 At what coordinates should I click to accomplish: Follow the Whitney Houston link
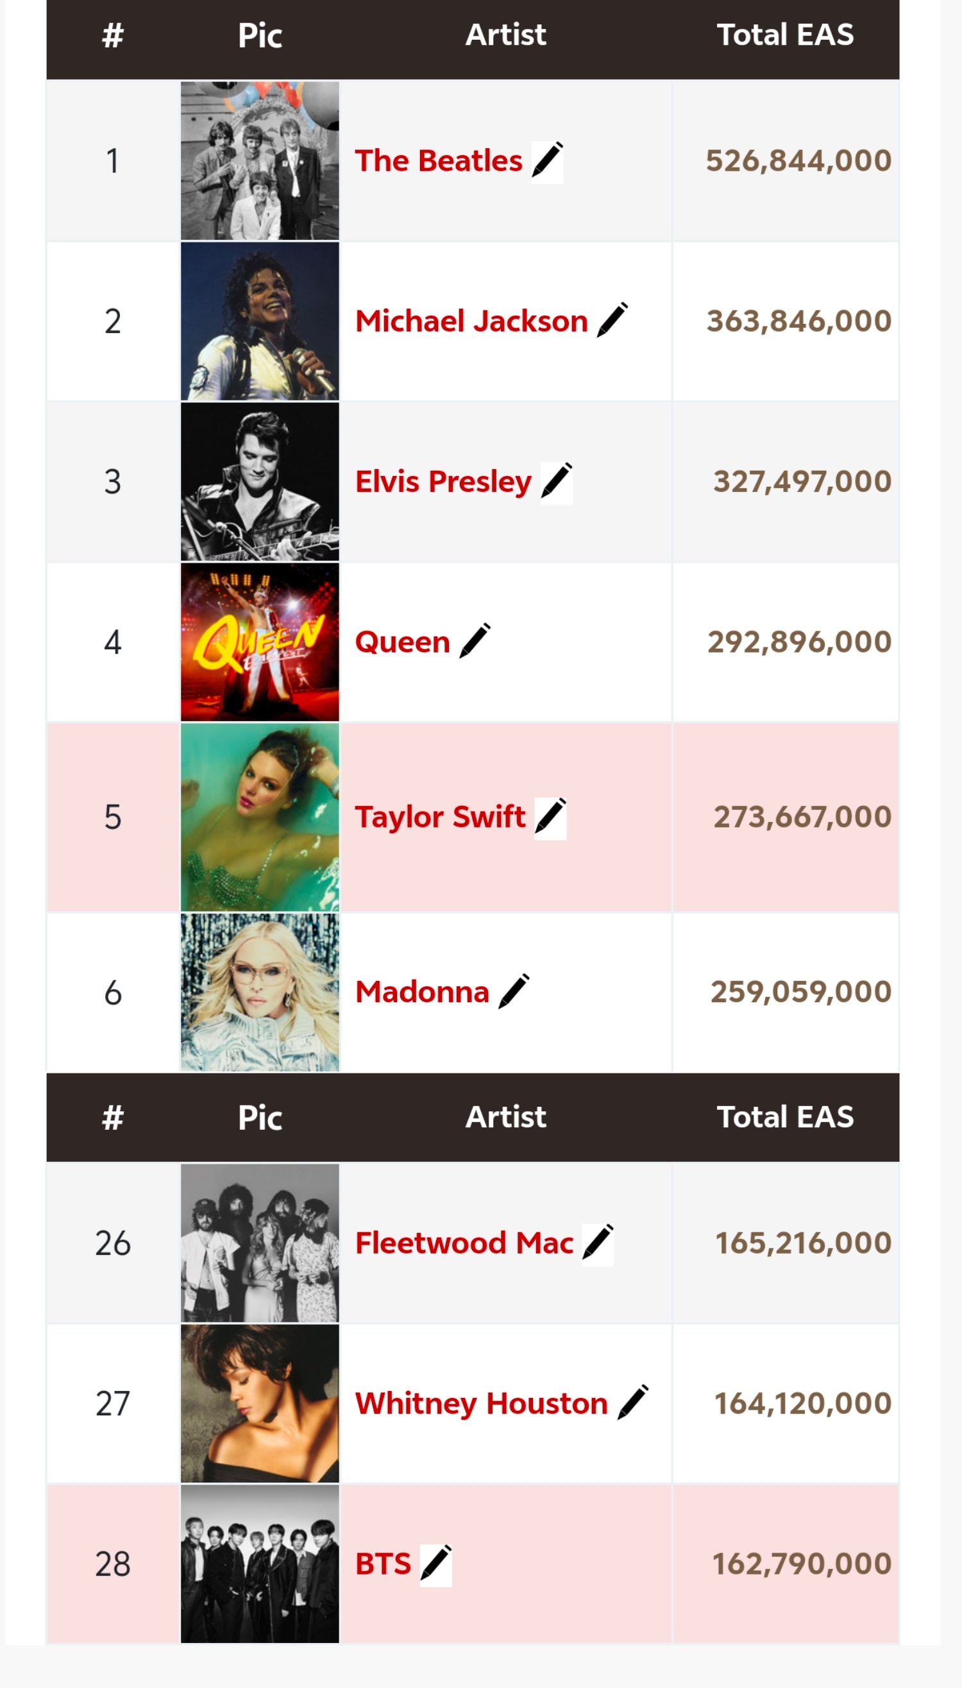click(x=482, y=1403)
